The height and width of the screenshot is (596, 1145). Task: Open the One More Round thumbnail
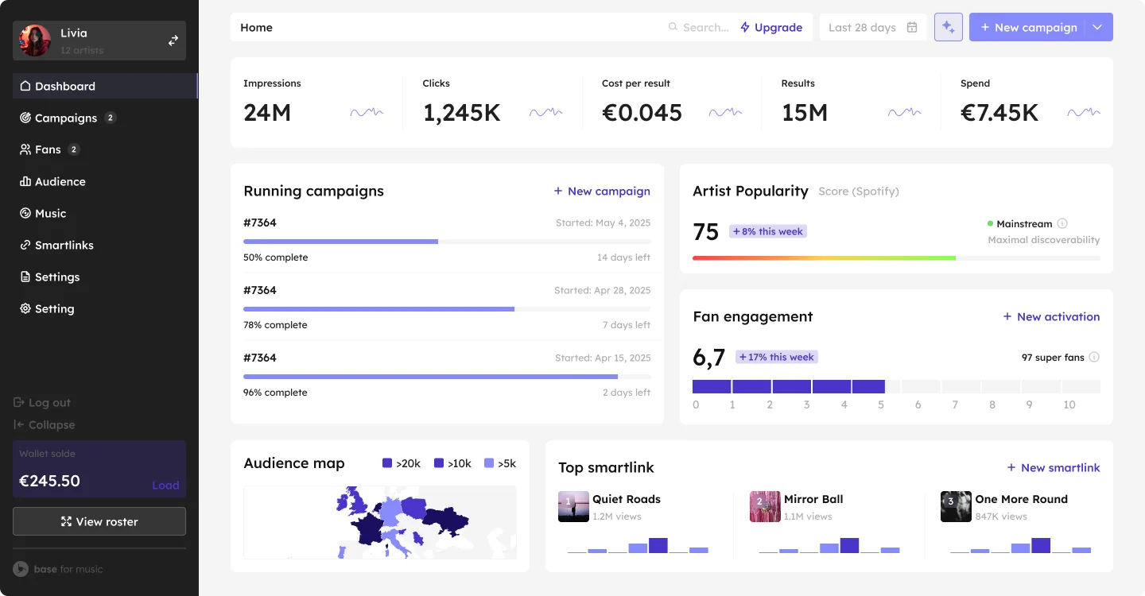(x=956, y=506)
